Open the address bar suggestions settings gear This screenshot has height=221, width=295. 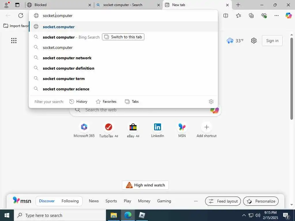(211, 102)
